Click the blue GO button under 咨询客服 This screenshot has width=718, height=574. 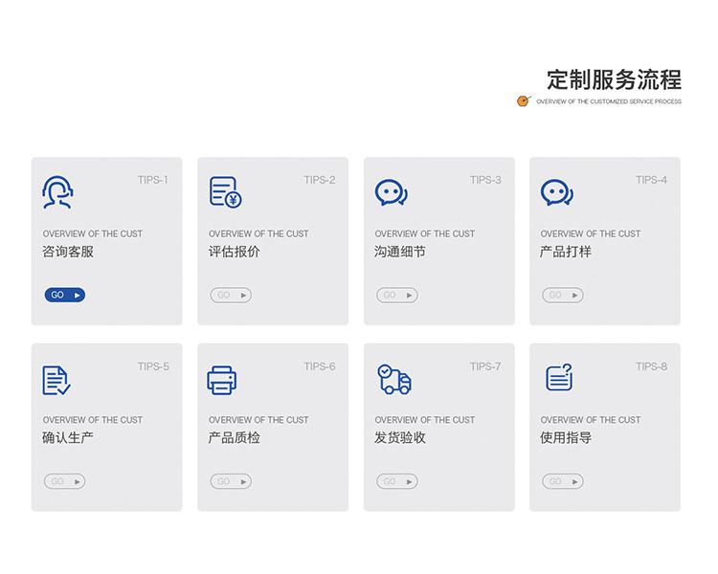coord(65,296)
